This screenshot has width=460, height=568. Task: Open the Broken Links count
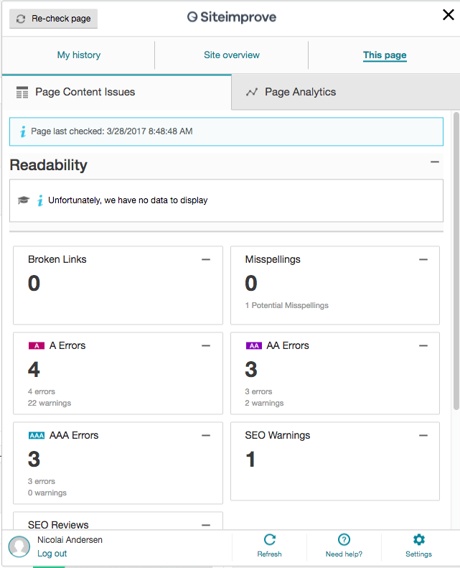point(34,283)
